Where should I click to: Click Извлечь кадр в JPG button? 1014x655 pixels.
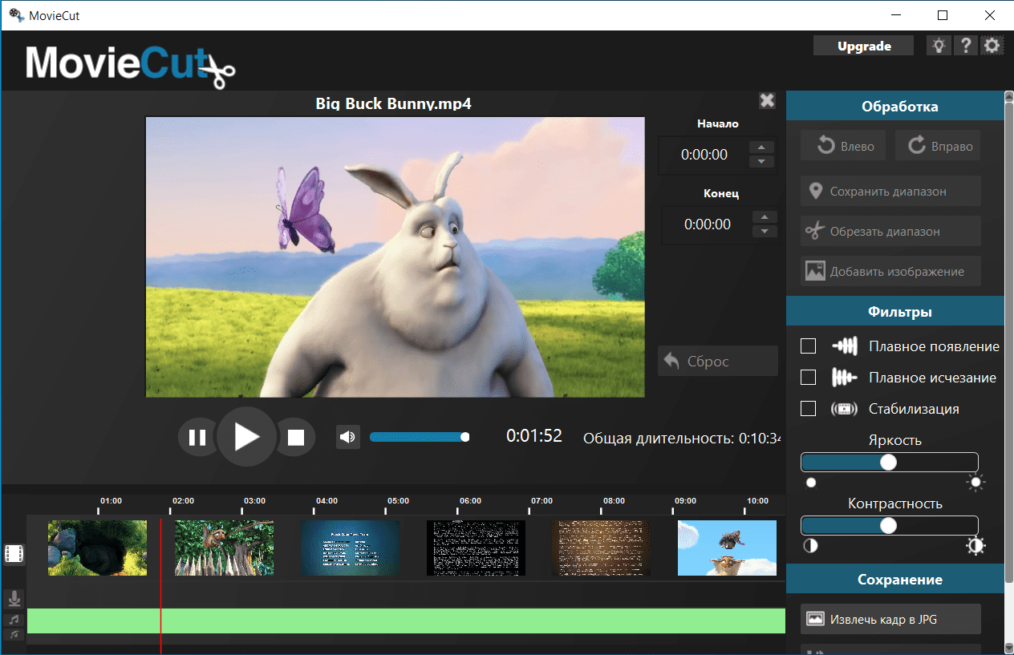890,619
